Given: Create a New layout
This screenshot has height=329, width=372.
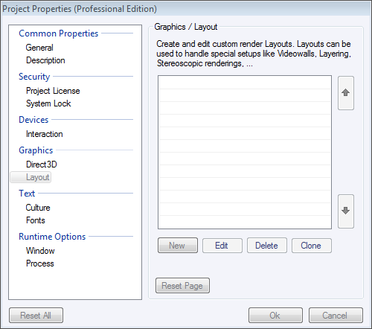Looking at the screenshot, I should (x=178, y=246).
